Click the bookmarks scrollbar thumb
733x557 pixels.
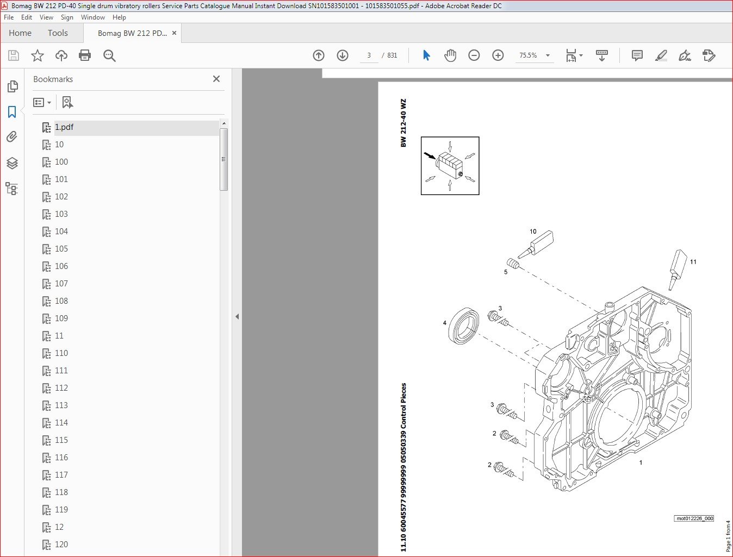point(223,159)
